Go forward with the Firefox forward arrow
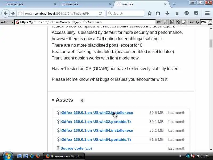 click(13, 13)
